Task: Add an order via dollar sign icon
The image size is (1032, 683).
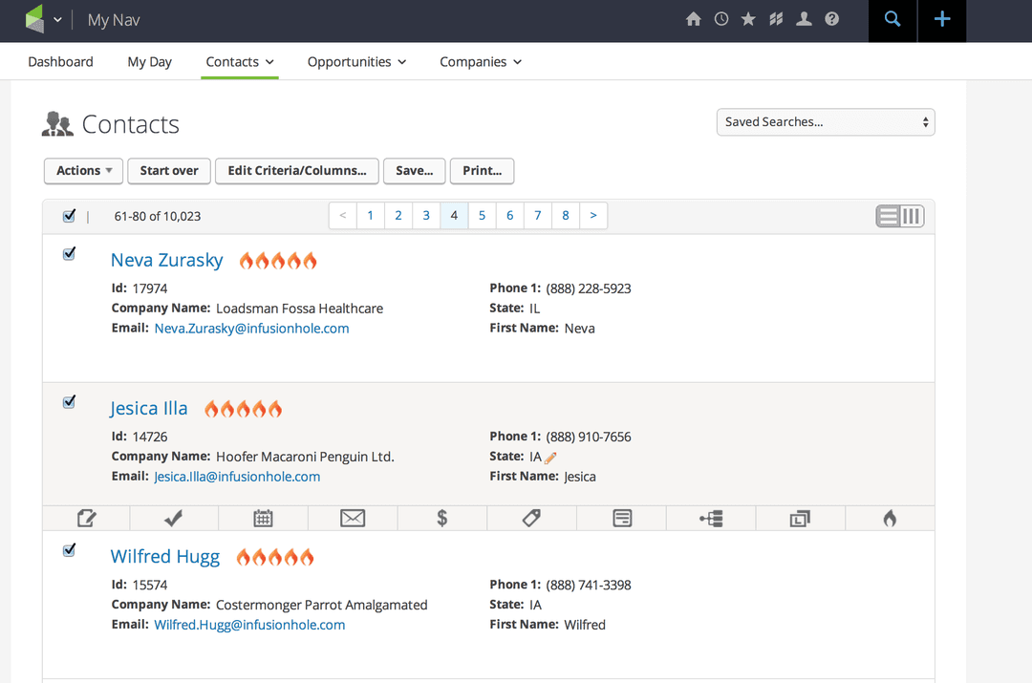Action: click(442, 519)
